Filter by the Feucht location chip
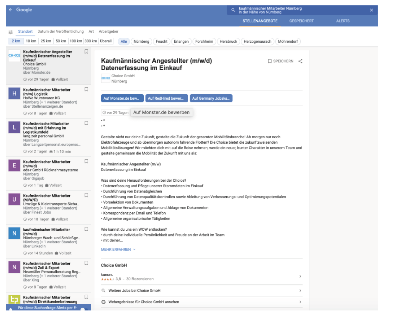The height and width of the screenshot is (319, 395). click(x=161, y=41)
